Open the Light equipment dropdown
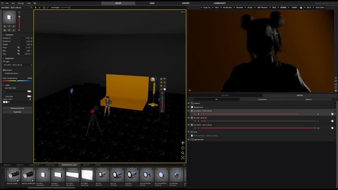 coord(17,65)
